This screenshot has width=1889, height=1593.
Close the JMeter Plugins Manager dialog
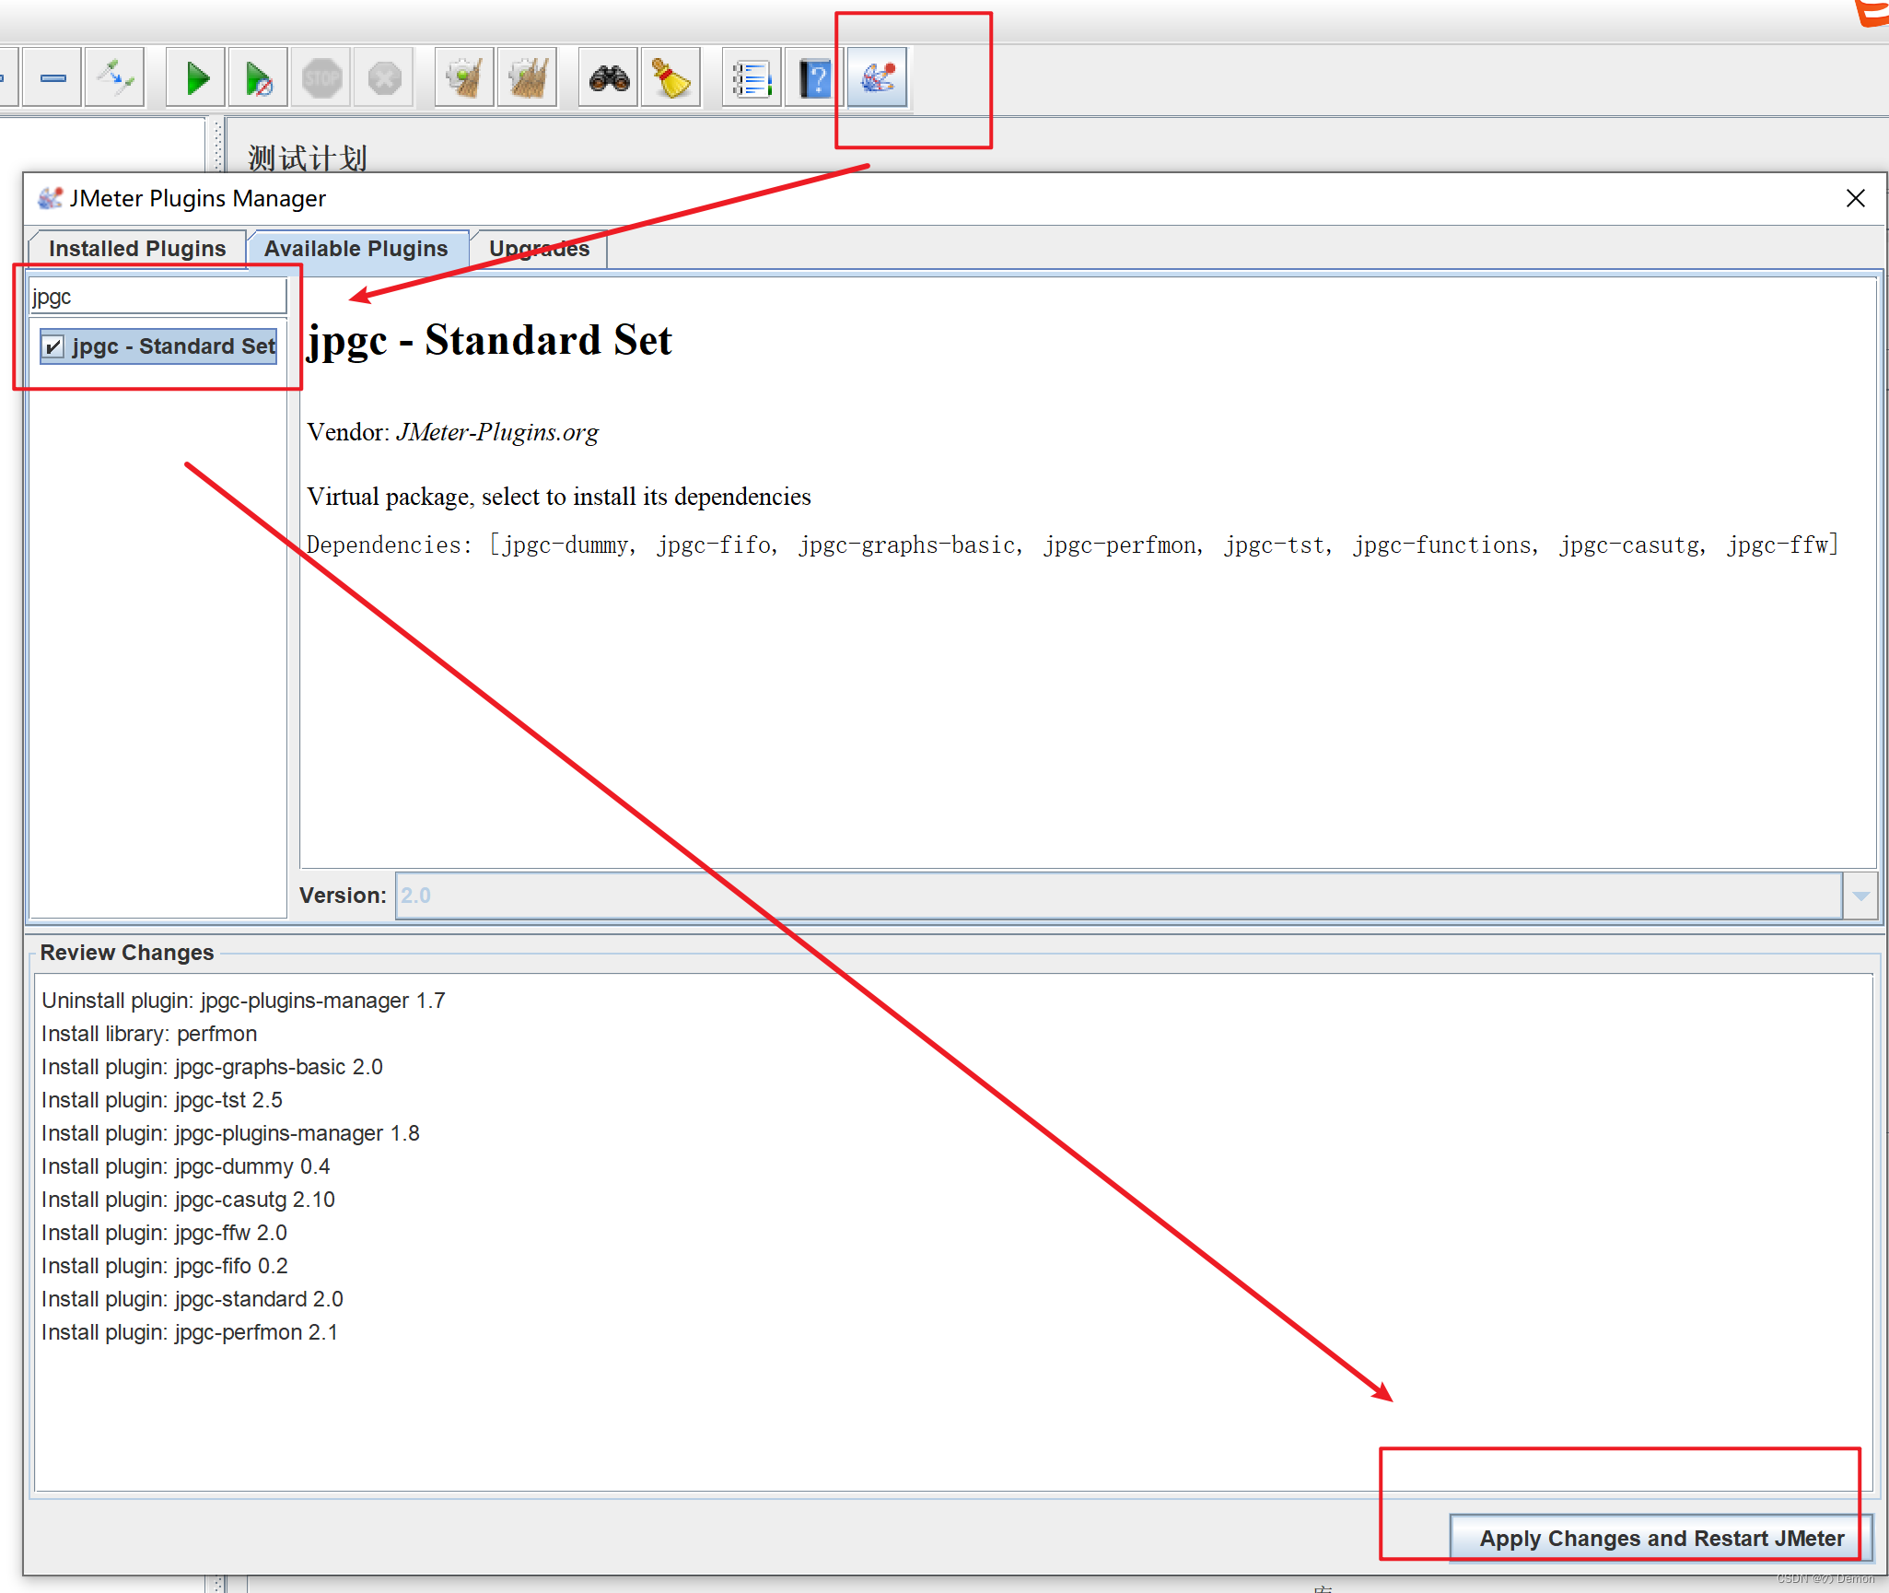(1855, 198)
